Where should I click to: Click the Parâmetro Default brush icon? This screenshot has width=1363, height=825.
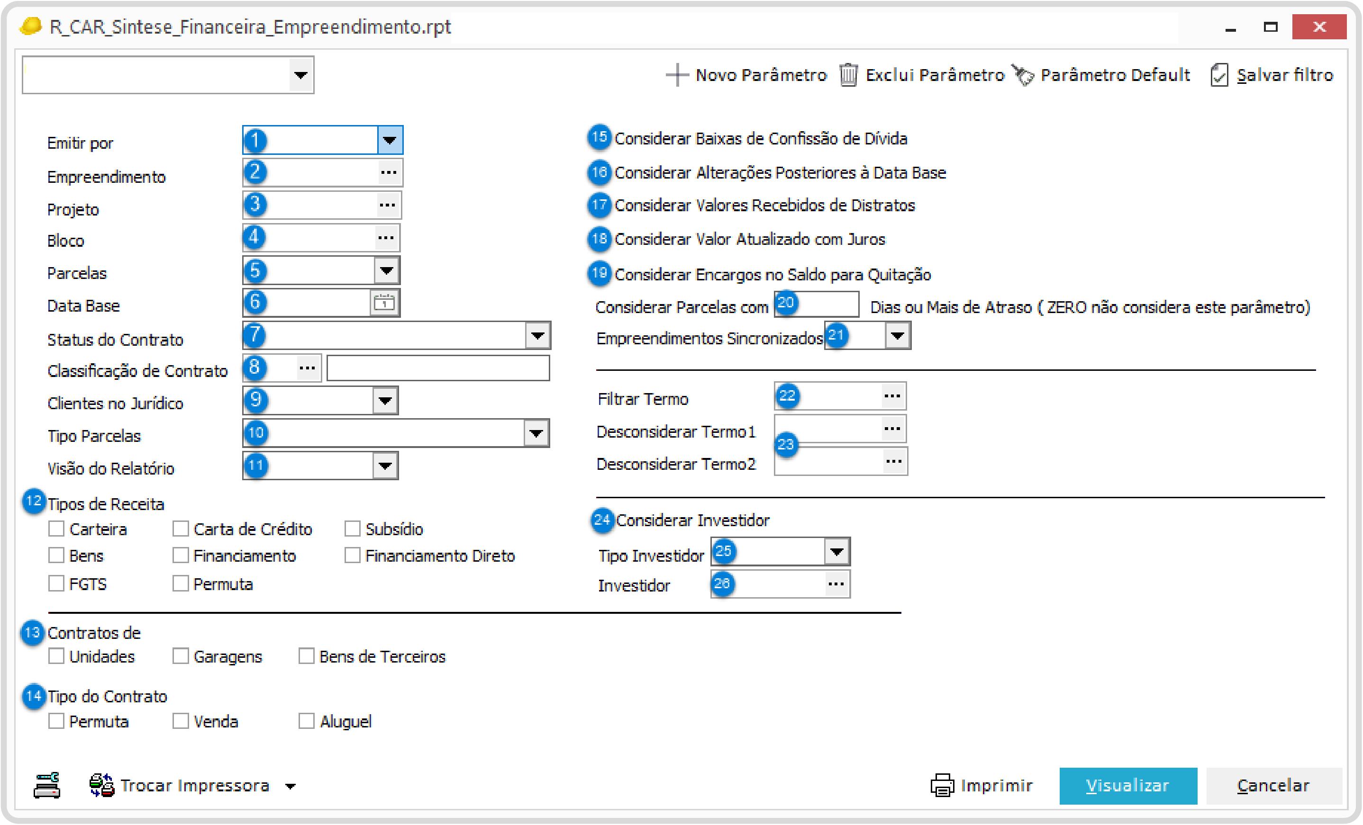(1023, 75)
